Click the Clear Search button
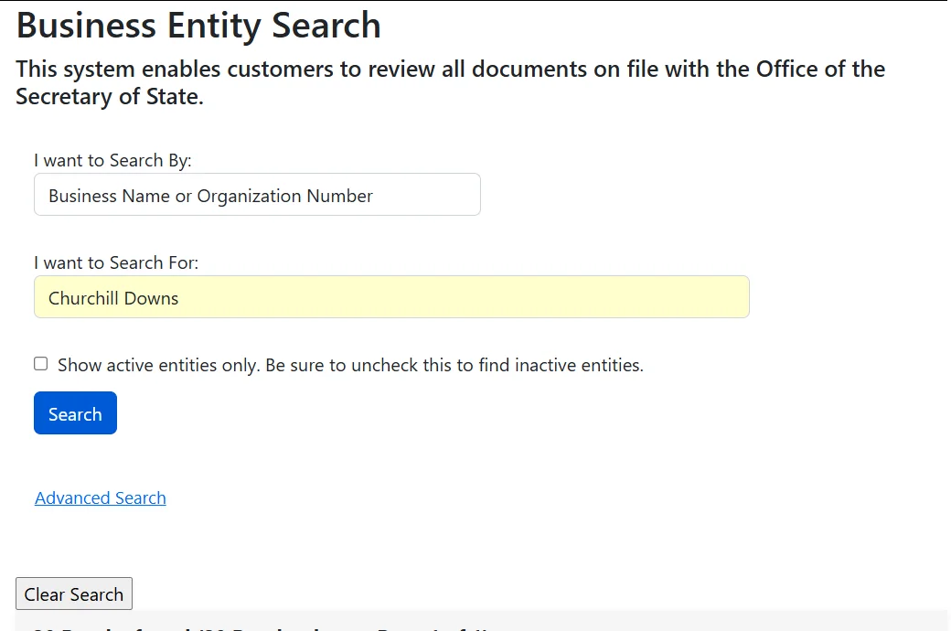Viewport: 951px width, 631px height. click(74, 594)
